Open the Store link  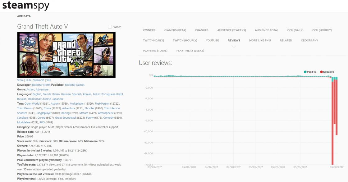20,80
